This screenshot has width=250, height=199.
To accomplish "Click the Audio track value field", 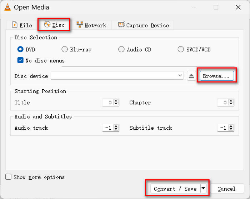I will (x=108, y=128).
